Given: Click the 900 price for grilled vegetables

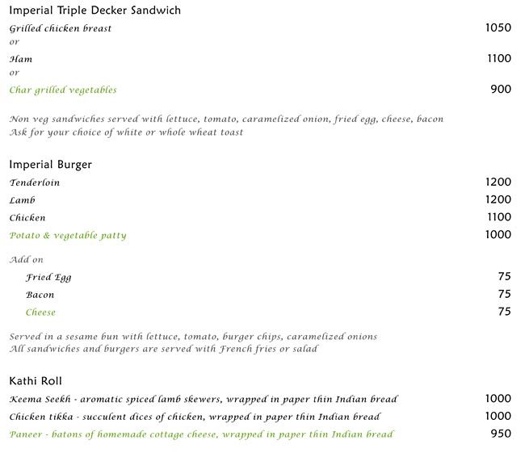Looking at the screenshot, I should coord(501,90).
